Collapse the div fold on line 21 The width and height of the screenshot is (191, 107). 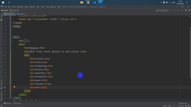click(12, 44)
